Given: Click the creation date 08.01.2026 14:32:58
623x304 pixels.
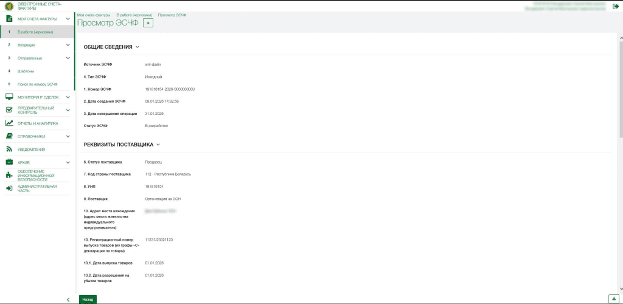Looking at the screenshot, I should click(x=162, y=102).
